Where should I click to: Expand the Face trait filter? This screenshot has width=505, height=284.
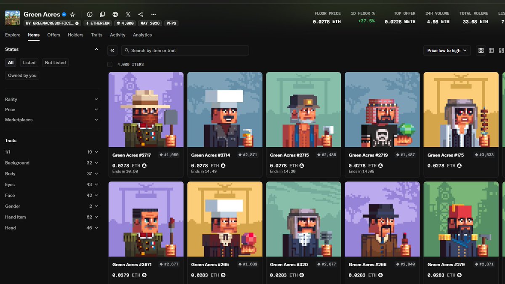click(x=52, y=196)
